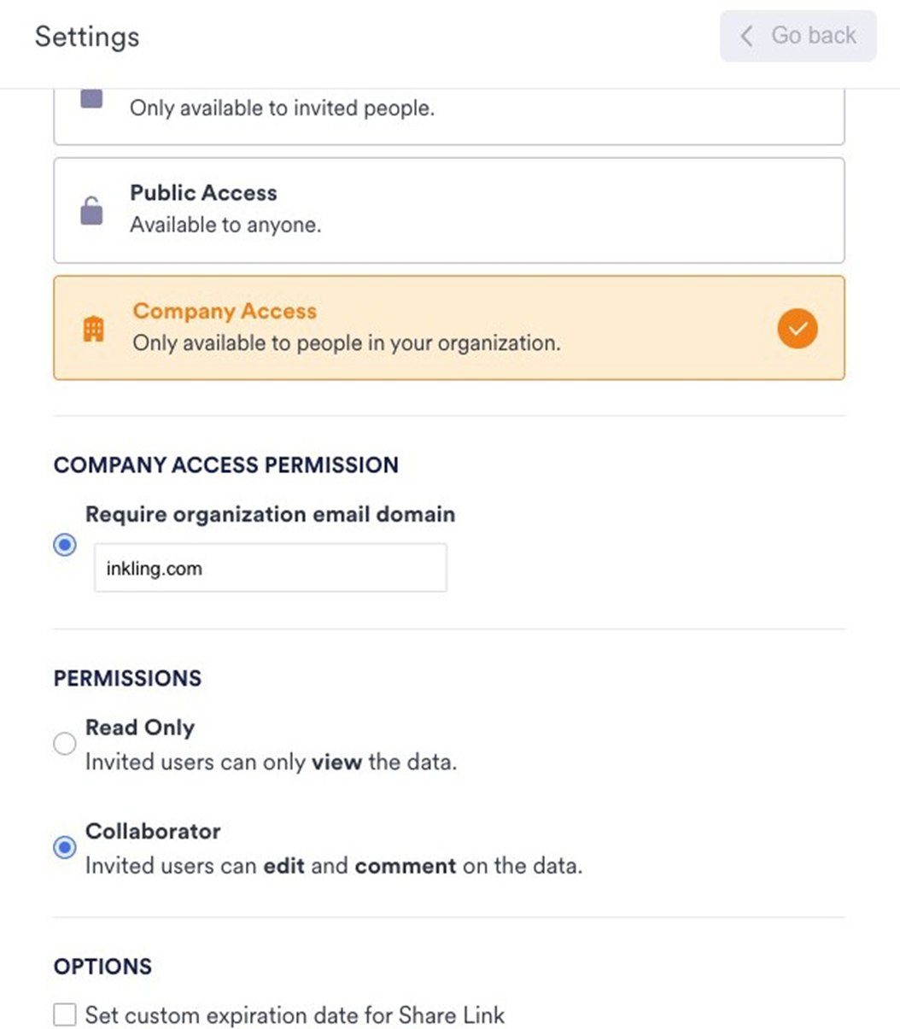
Task: Click the Settings page title
Action: pos(87,38)
